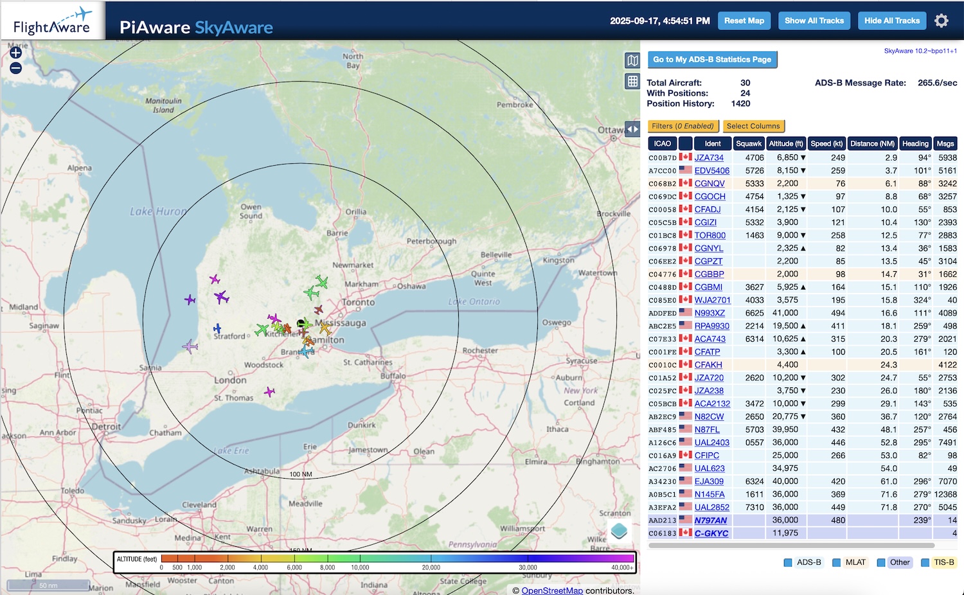Image resolution: width=964 pixels, height=595 pixels.
Task: Zoom out on the map
Action: [x=16, y=68]
